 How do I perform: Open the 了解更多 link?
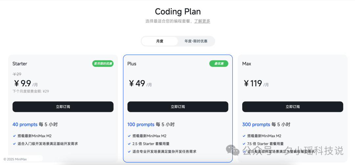[202, 21]
